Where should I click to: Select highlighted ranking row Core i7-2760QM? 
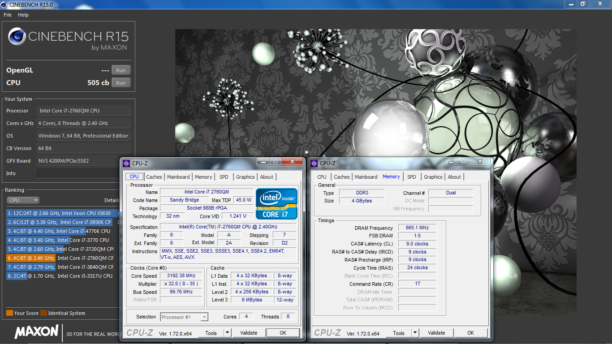click(63, 258)
